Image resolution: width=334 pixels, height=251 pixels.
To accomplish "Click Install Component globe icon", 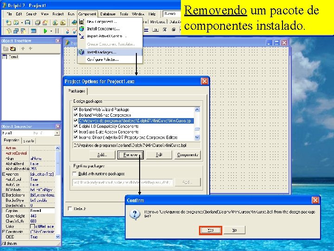I will point(82,29).
